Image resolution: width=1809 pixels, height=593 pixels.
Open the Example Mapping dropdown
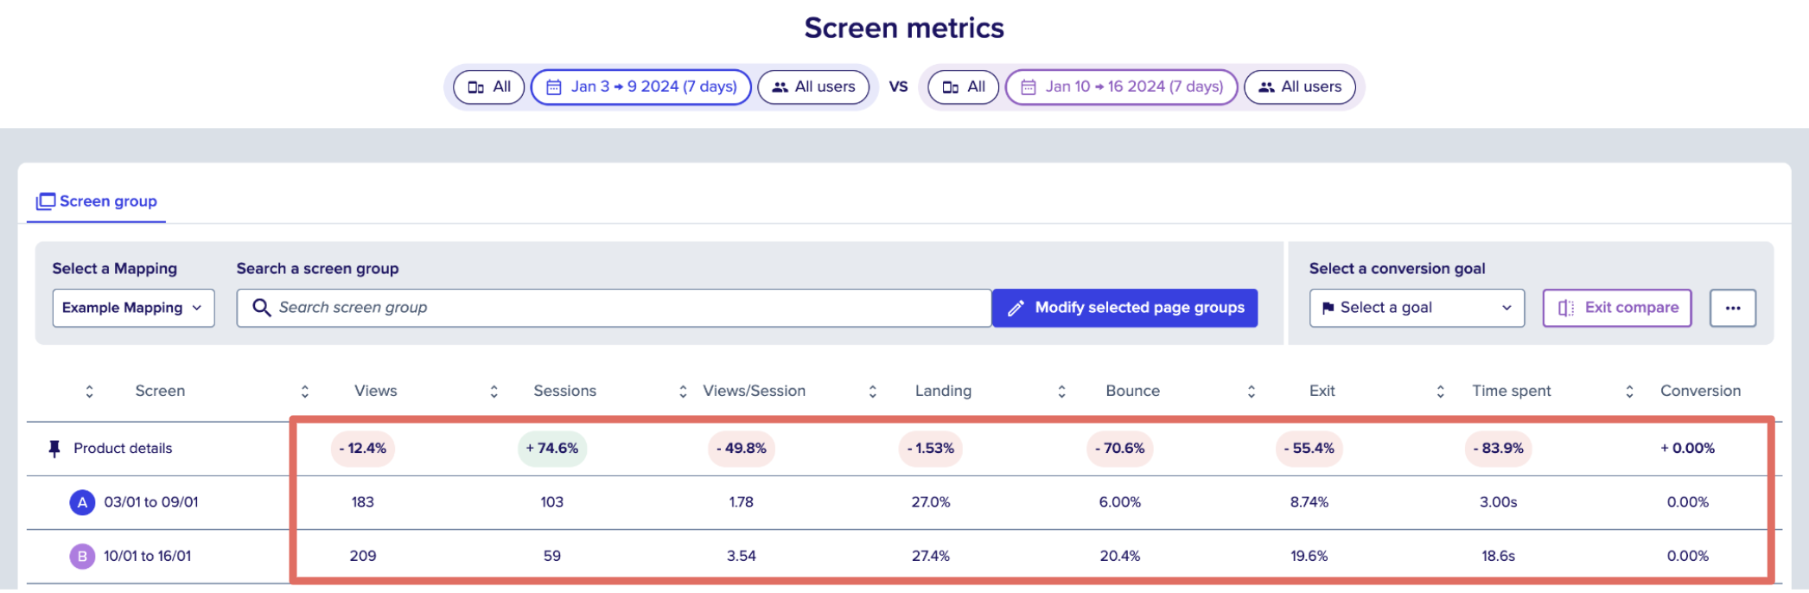(133, 308)
